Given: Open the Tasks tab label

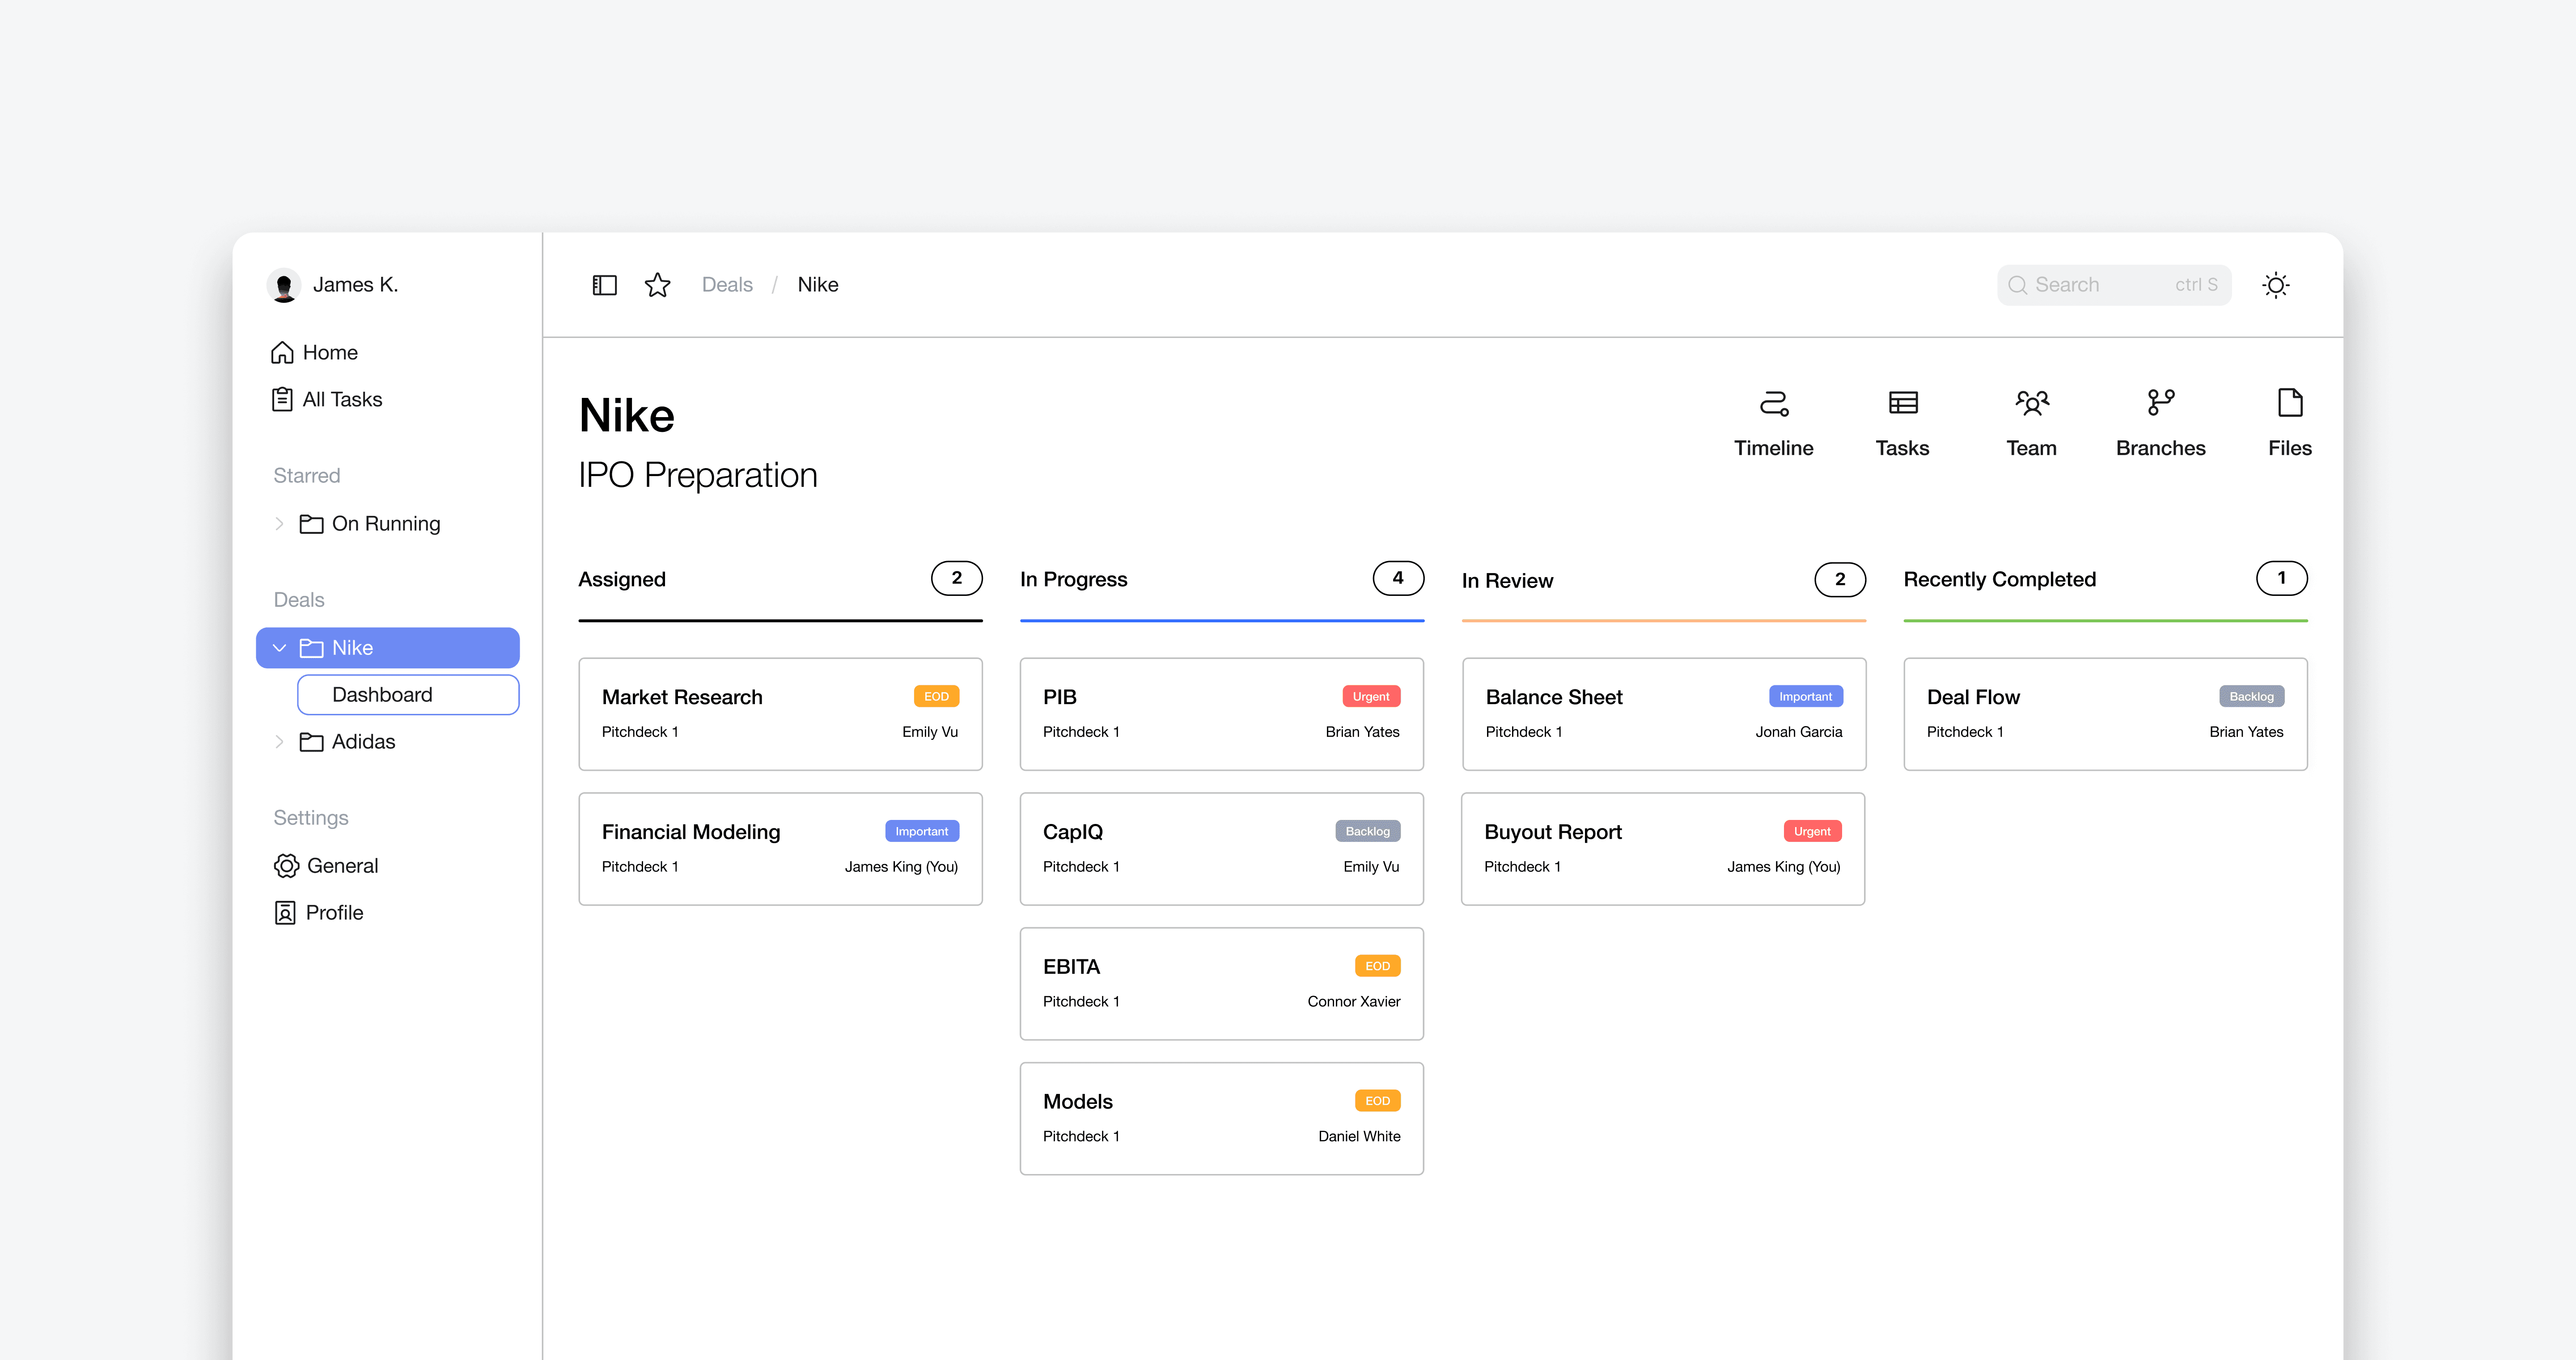Looking at the screenshot, I should click(x=1902, y=448).
